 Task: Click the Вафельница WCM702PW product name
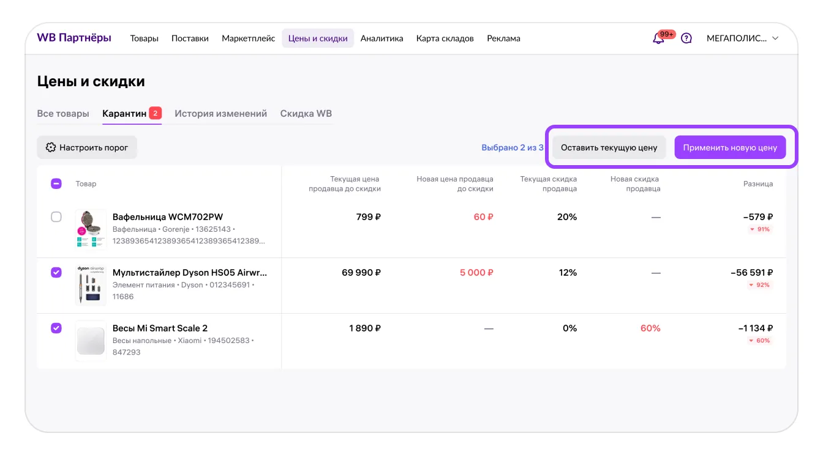click(x=168, y=216)
